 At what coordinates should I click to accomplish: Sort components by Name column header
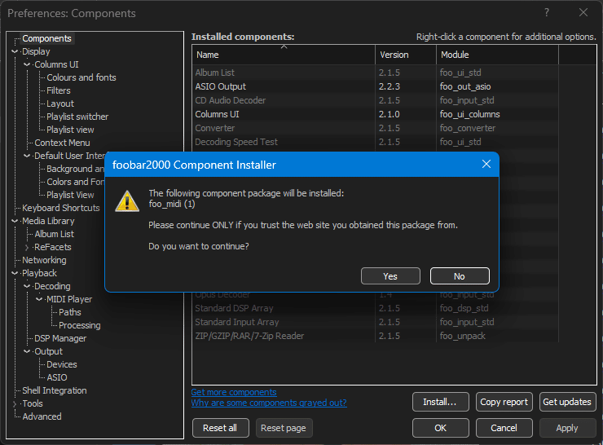click(284, 55)
